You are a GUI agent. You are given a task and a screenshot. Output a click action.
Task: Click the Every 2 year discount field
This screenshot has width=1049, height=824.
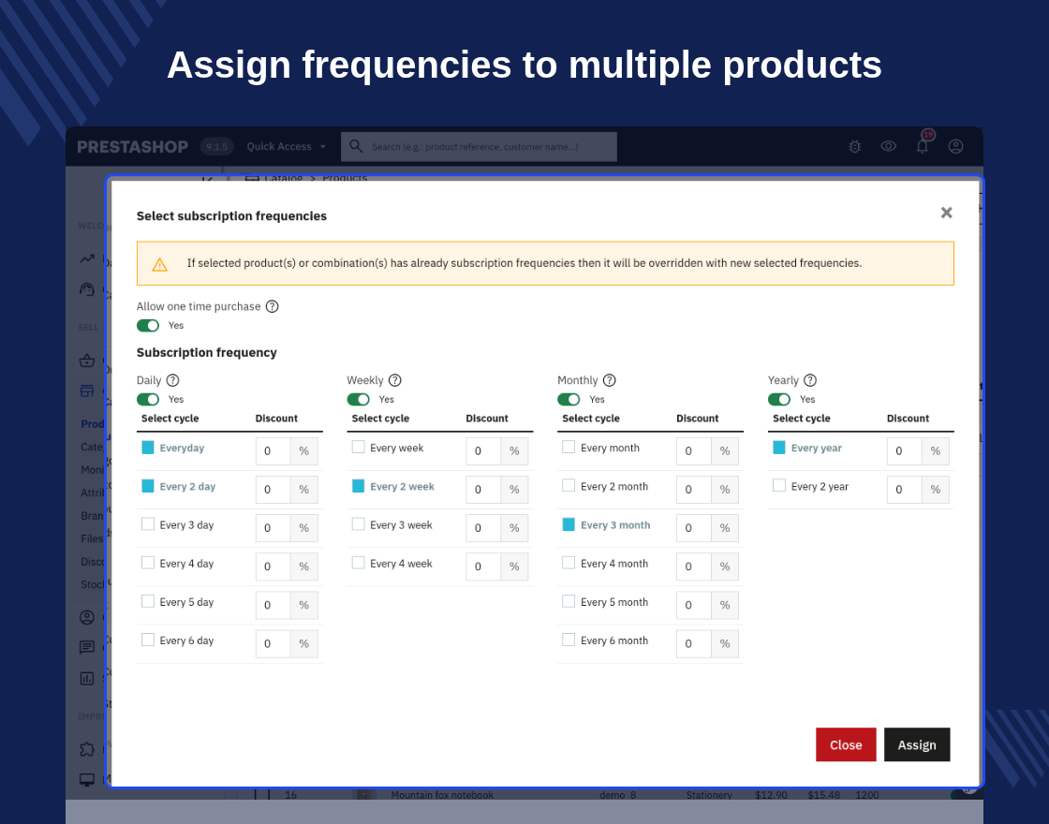click(x=905, y=490)
